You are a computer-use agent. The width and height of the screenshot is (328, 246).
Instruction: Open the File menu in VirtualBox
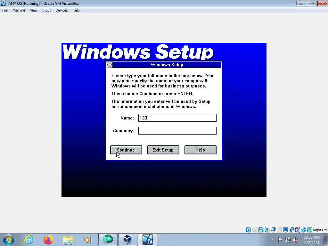coord(5,10)
